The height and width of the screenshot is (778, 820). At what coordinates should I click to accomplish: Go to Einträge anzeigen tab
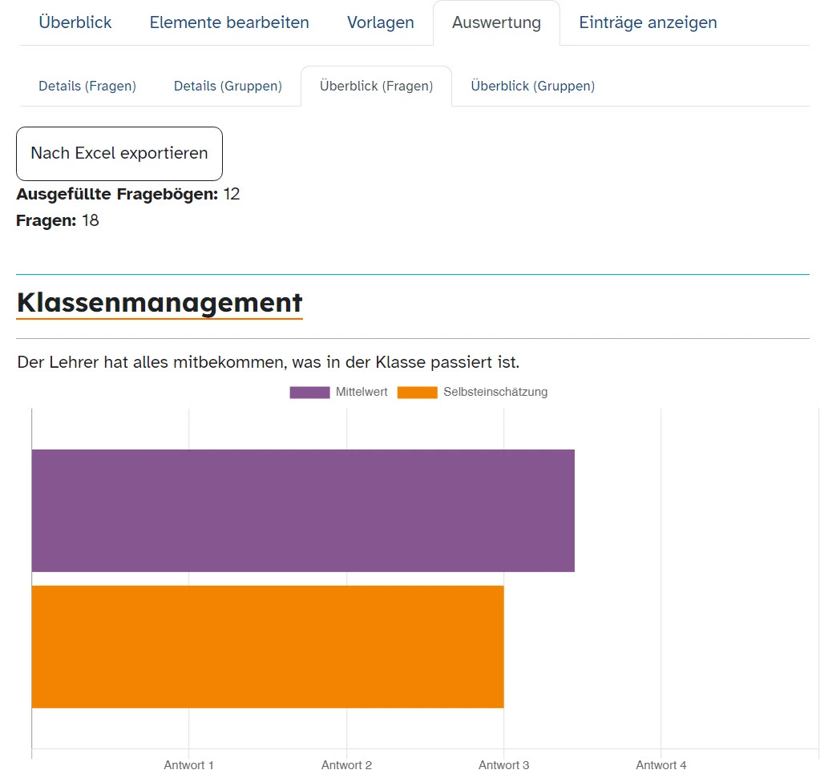tap(648, 22)
